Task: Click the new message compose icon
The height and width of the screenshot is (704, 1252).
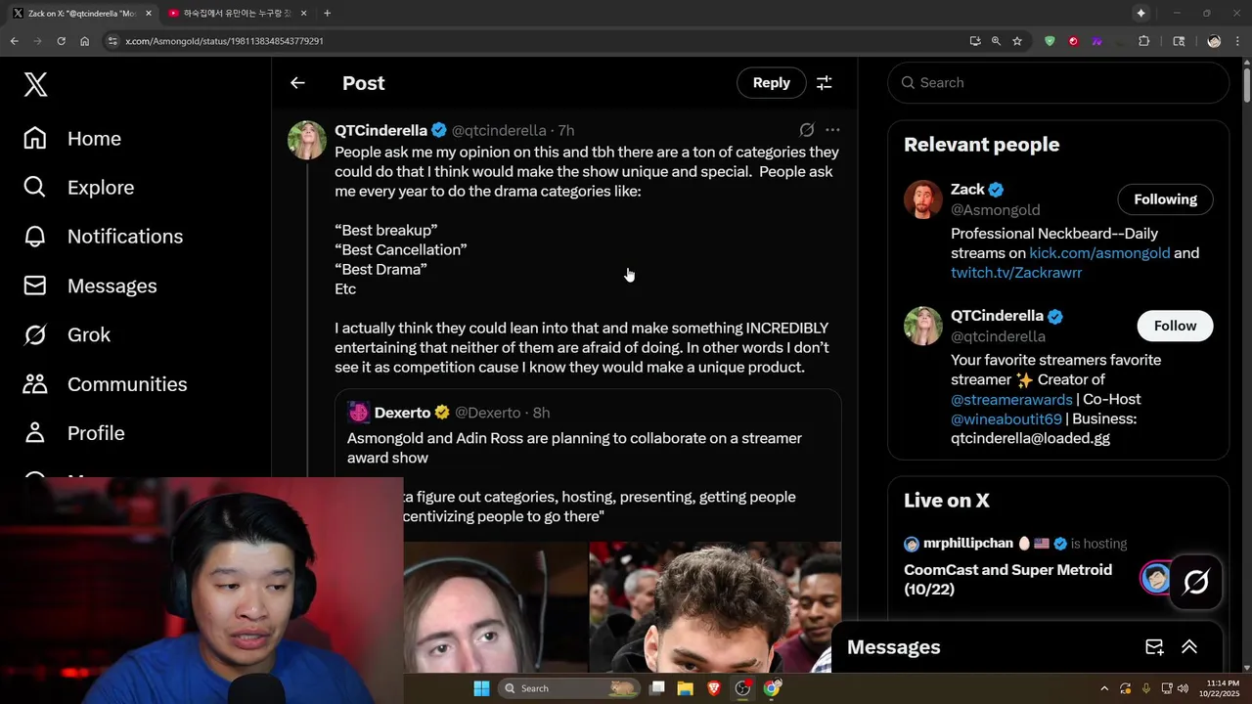Action: click(1154, 647)
